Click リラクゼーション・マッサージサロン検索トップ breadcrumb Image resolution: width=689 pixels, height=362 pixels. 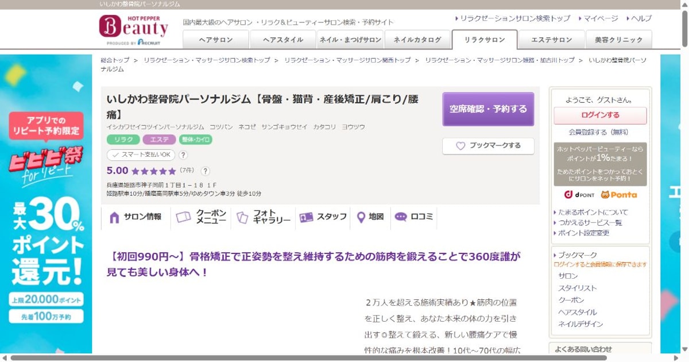(x=207, y=60)
